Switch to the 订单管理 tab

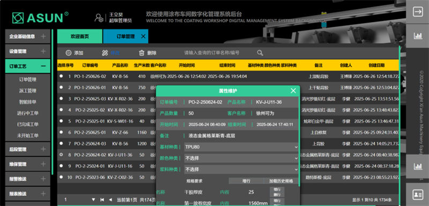125,36
